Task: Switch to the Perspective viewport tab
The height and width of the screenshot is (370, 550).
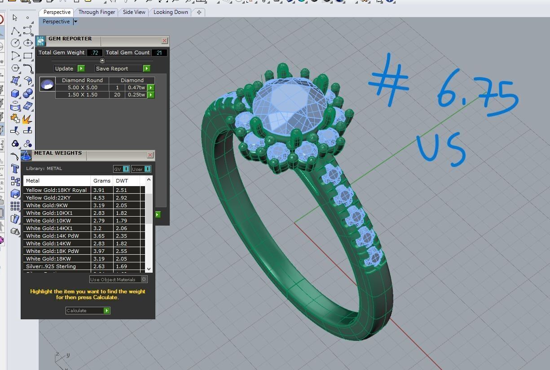Action: 57,12
